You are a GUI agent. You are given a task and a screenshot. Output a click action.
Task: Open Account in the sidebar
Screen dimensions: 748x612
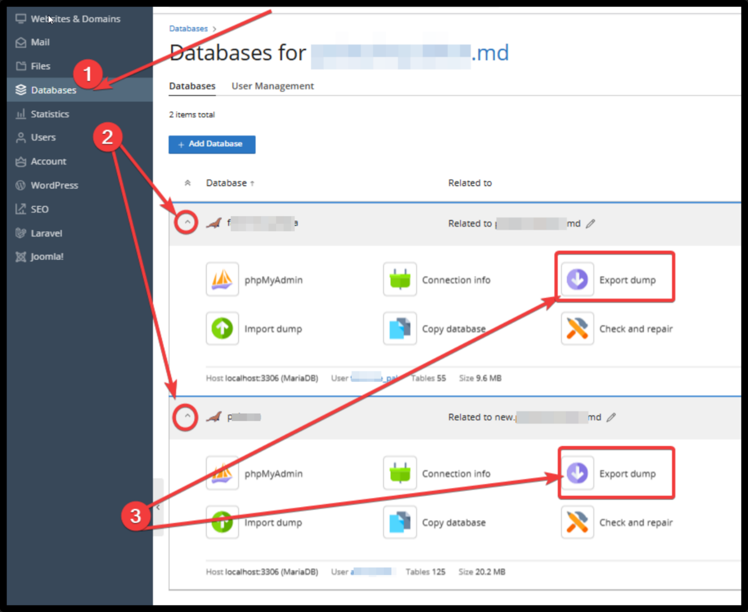pyautogui.click(x=80, y=161)
